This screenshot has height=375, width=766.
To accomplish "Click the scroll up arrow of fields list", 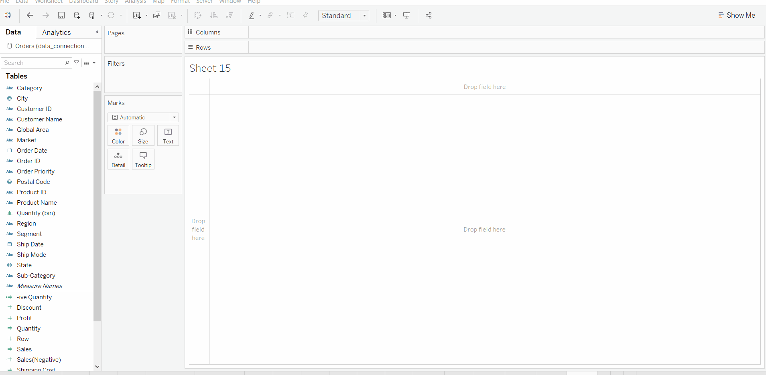I will click(97, 87).
